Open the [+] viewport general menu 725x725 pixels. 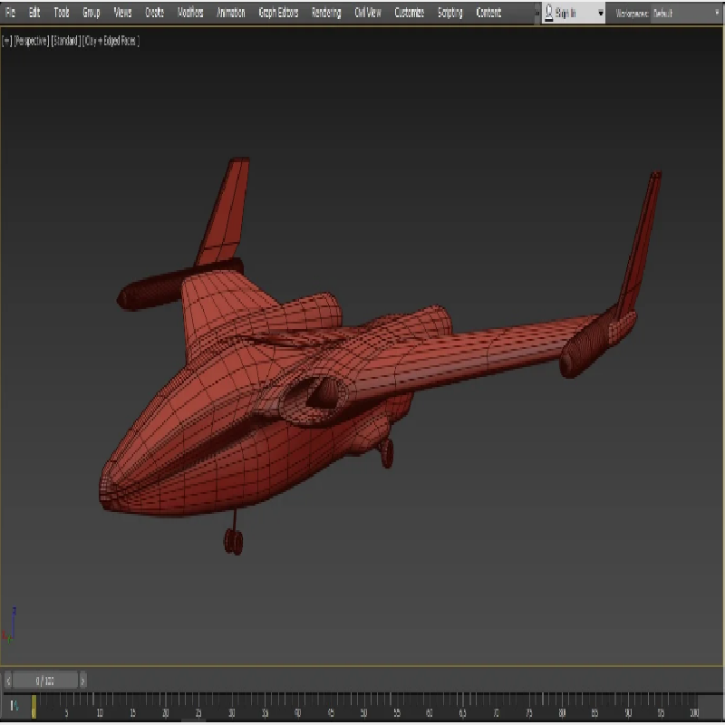(7, 41)
